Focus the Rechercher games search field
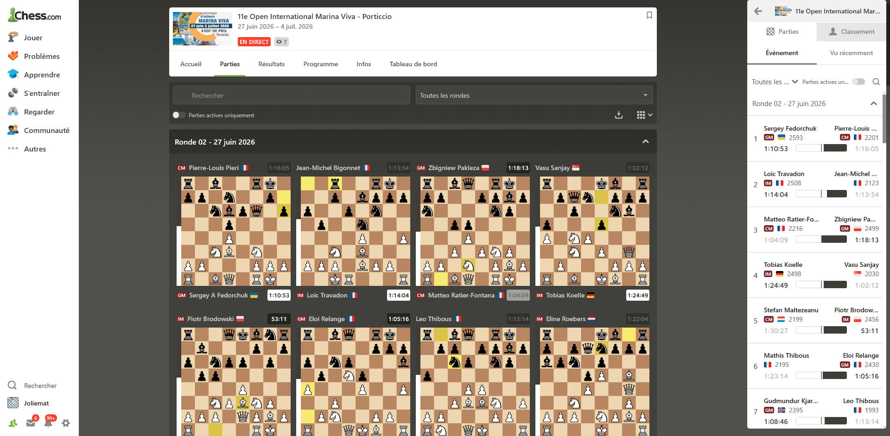 (x=292, y=95)
